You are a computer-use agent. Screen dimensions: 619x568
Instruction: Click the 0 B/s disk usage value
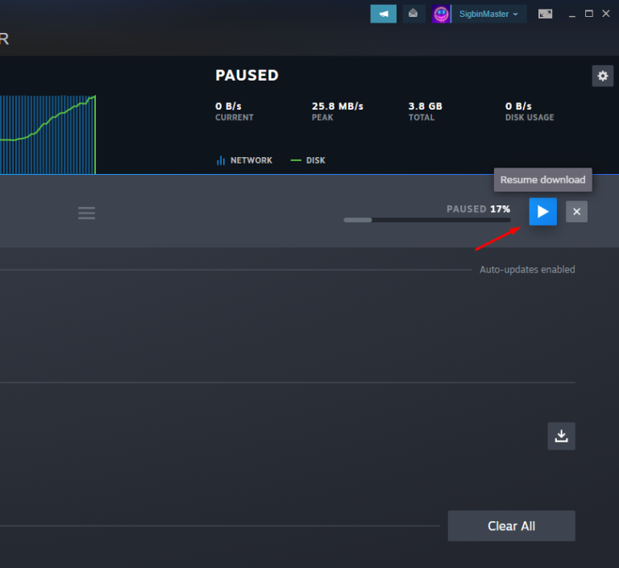(x=518, y=106)
